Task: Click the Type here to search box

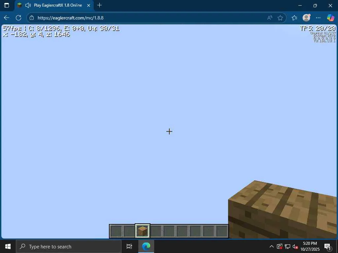Action: click(x=69, y=246)
